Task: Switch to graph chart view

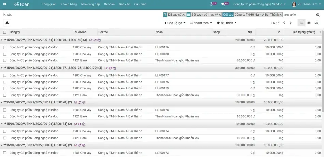Action: coord(316,23)
